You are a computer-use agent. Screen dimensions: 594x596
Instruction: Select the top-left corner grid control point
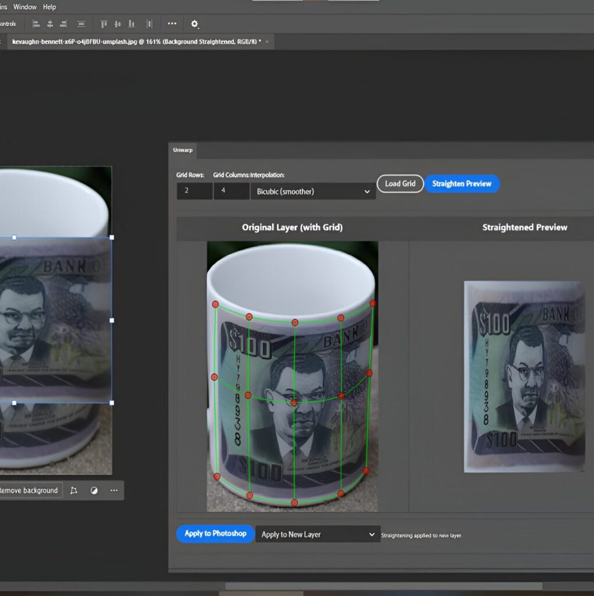(x=215, y=304)
